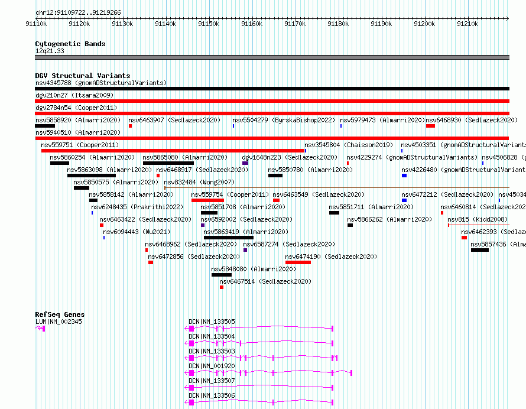The height and width of the screenshot is (409, 526).
Task: Open the DCN|NM_001920 transcript label
Action: (x=212, y=366)
